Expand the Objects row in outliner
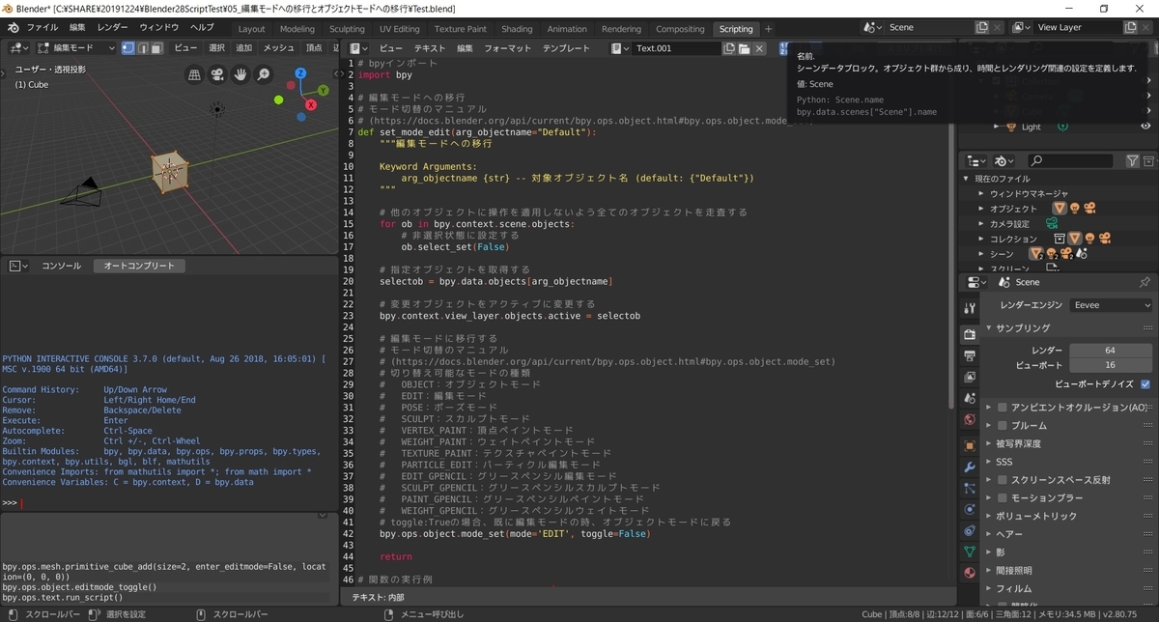The height and width of the screenshot is (622, 1159). pos(981,209)
